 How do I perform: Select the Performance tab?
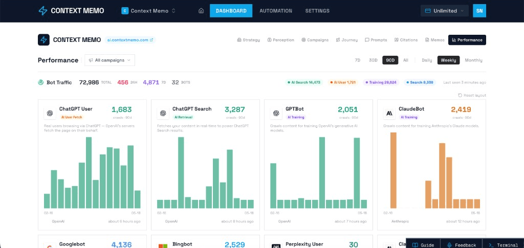(467, 40)
